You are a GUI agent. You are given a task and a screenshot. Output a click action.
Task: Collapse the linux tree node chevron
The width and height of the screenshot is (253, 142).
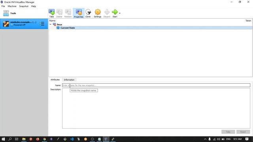(x=51, y=24)
